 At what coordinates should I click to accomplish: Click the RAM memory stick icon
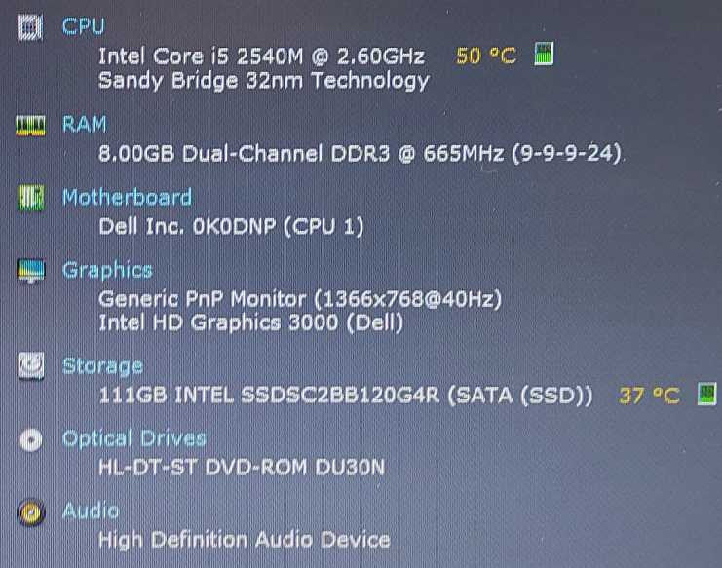30,126
